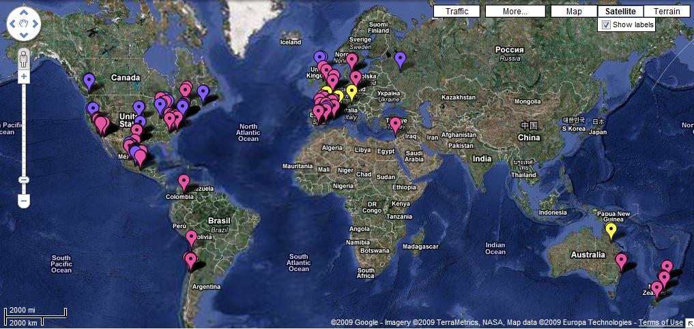The image size is (694, 329).
Task: Pan the map right with the arrow control
Action: click(x=35, y=24)
